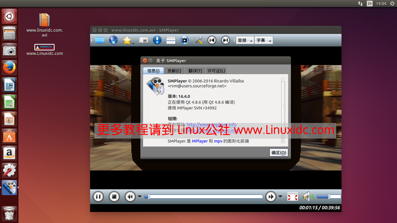Screen dimensions: 397x223
Task: Select www.Linuxidc.com desktop image file
Action: click(44, 50)
